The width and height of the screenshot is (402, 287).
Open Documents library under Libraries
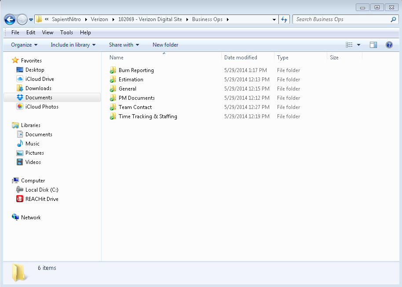click(39, 134)
